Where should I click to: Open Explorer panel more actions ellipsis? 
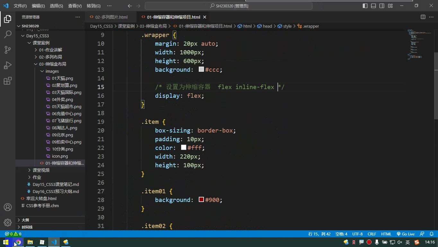78,17
